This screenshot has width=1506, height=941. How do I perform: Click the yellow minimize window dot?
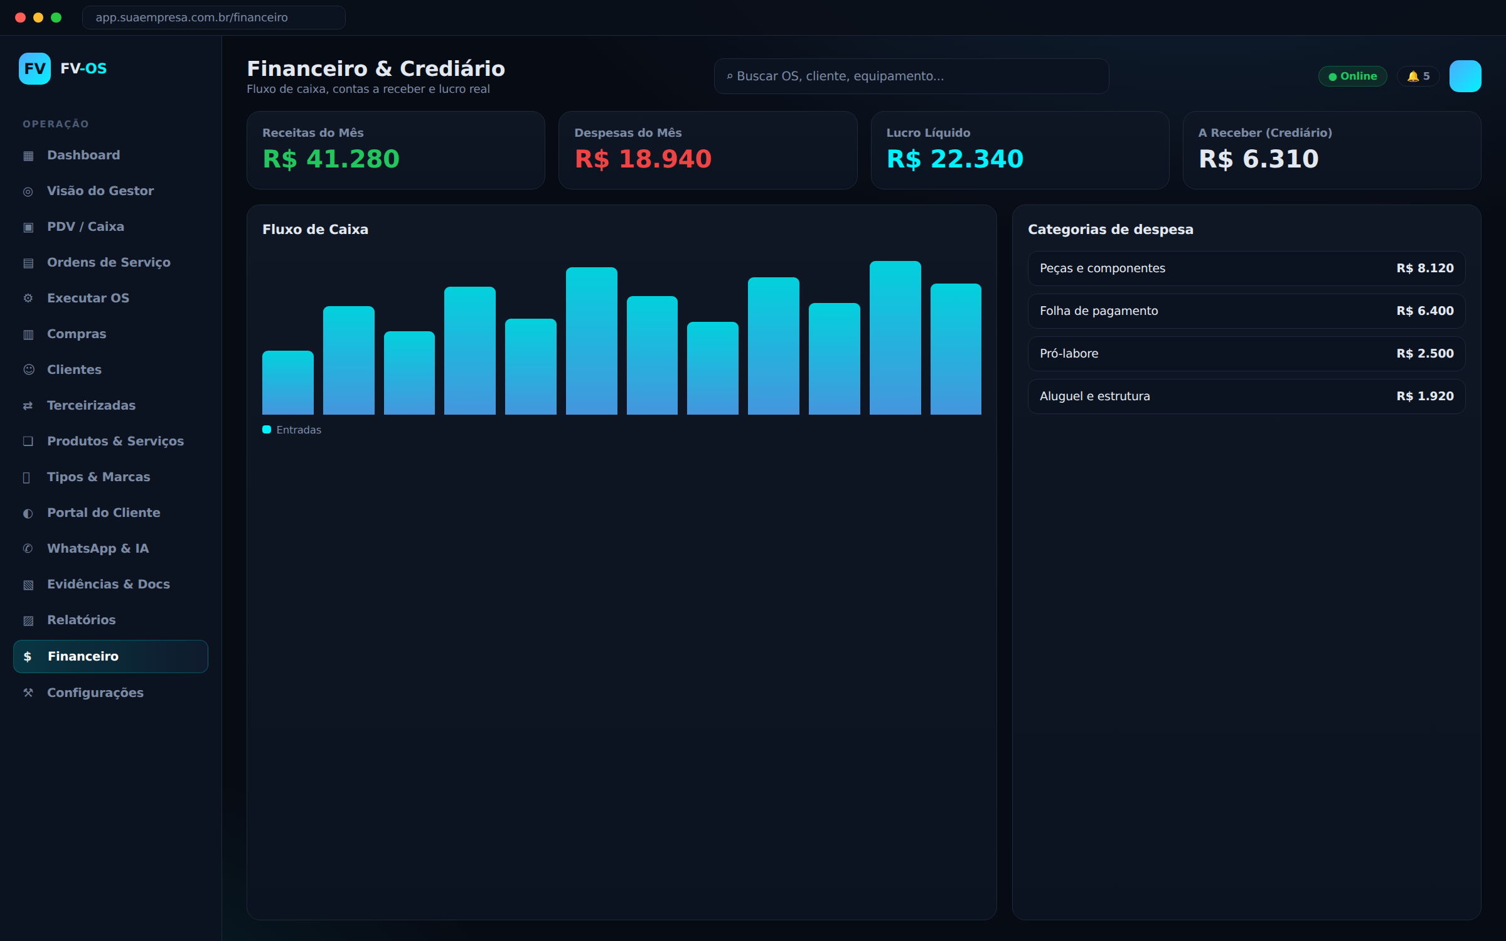(38, 18)
